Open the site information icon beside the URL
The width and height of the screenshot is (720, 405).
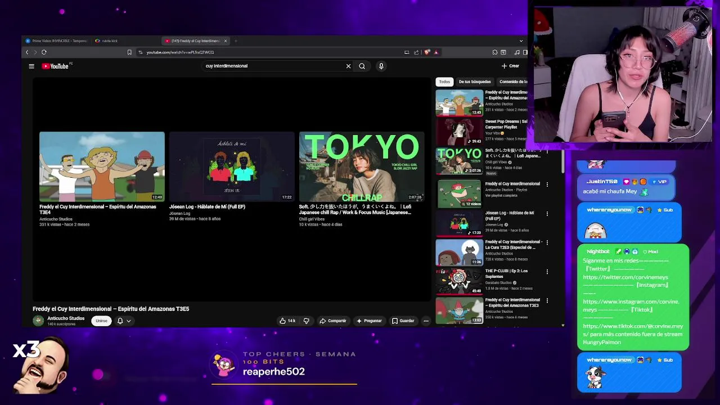pos(141,52)
